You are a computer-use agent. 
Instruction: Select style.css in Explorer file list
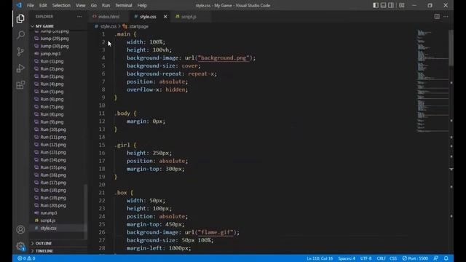click(x=49, y=228)
